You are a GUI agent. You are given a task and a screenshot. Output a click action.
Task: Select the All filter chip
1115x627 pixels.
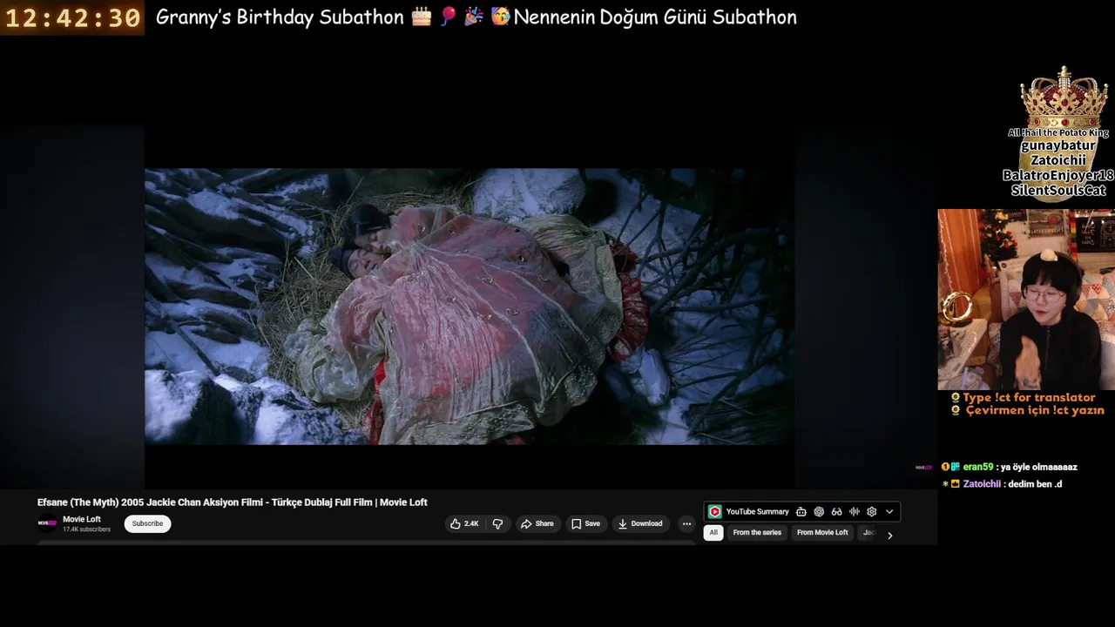click(x=713, y=533)
